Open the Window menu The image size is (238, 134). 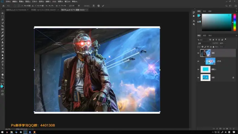67,1
